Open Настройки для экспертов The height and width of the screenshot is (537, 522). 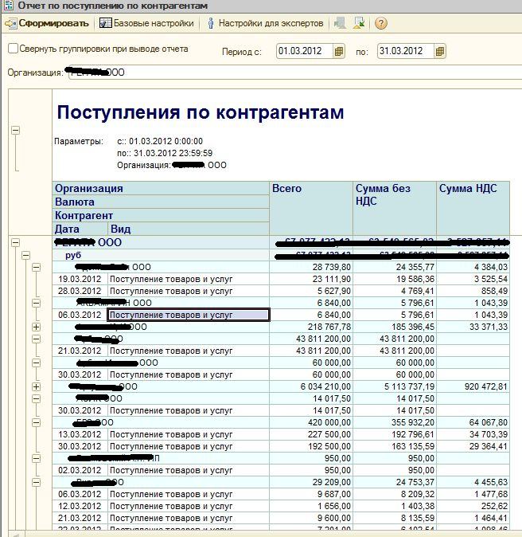coord(266,23)
